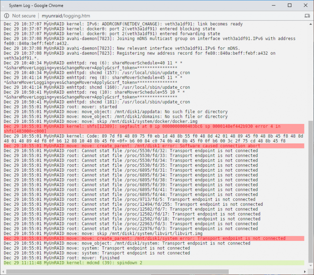This screenshot has width=314, height=275.
Task: Click the 'Joining mDNS multicast group' avahi line
Action: coord(149,41)
